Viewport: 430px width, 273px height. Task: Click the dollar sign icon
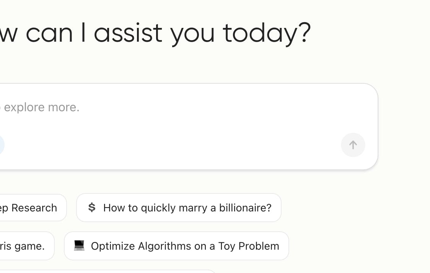91,208
